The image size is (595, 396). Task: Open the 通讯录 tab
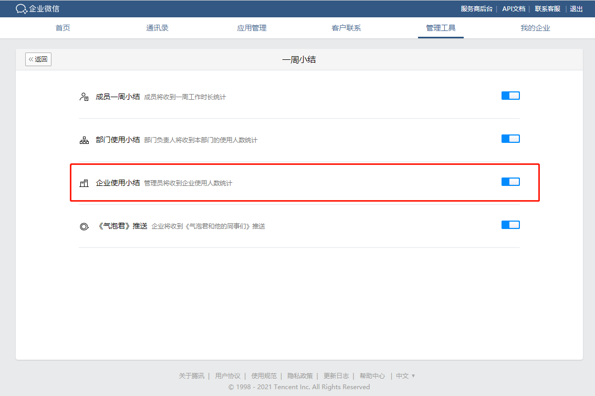click(157, 28)
